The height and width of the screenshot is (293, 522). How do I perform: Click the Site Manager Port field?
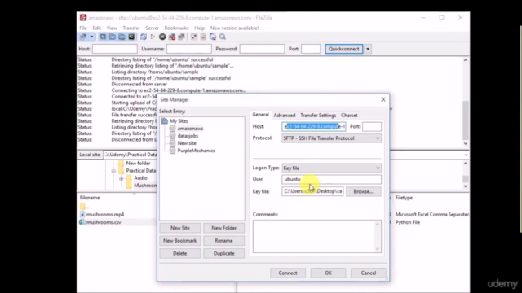[x=372, y=127]
